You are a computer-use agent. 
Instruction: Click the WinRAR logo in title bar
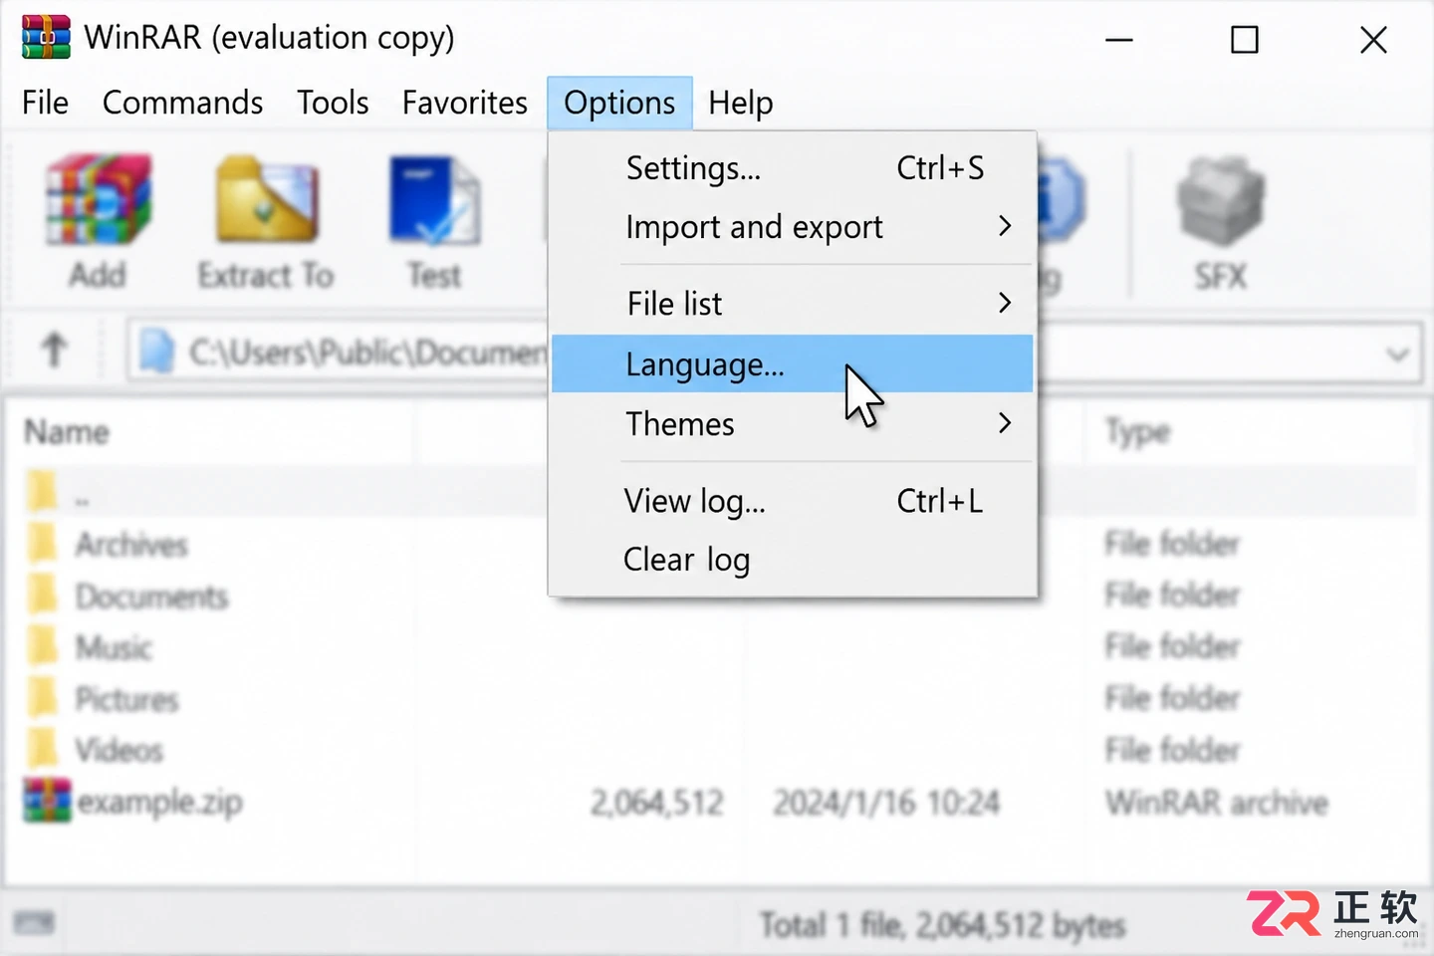pyautogui.click(x=46, y=38)
